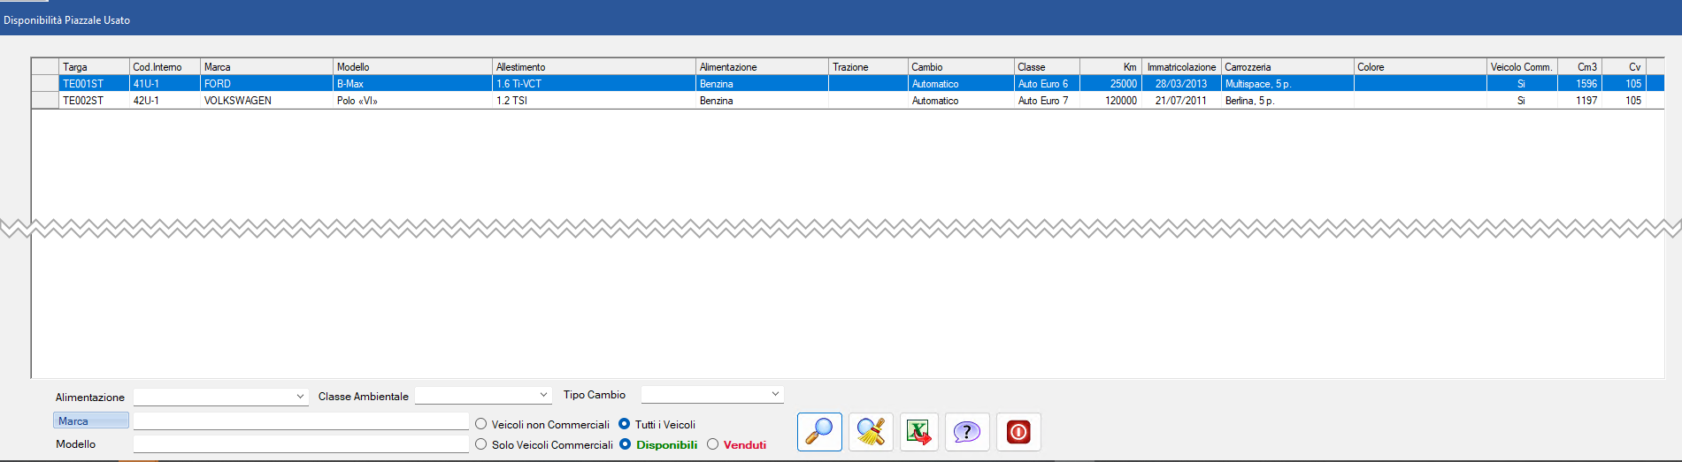Click the magnifying glass search icon

819,432
